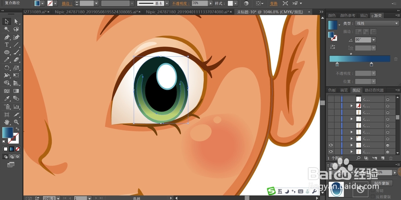Pick the Blend tool
Screen dimensions: 401x200
[16, 98]
